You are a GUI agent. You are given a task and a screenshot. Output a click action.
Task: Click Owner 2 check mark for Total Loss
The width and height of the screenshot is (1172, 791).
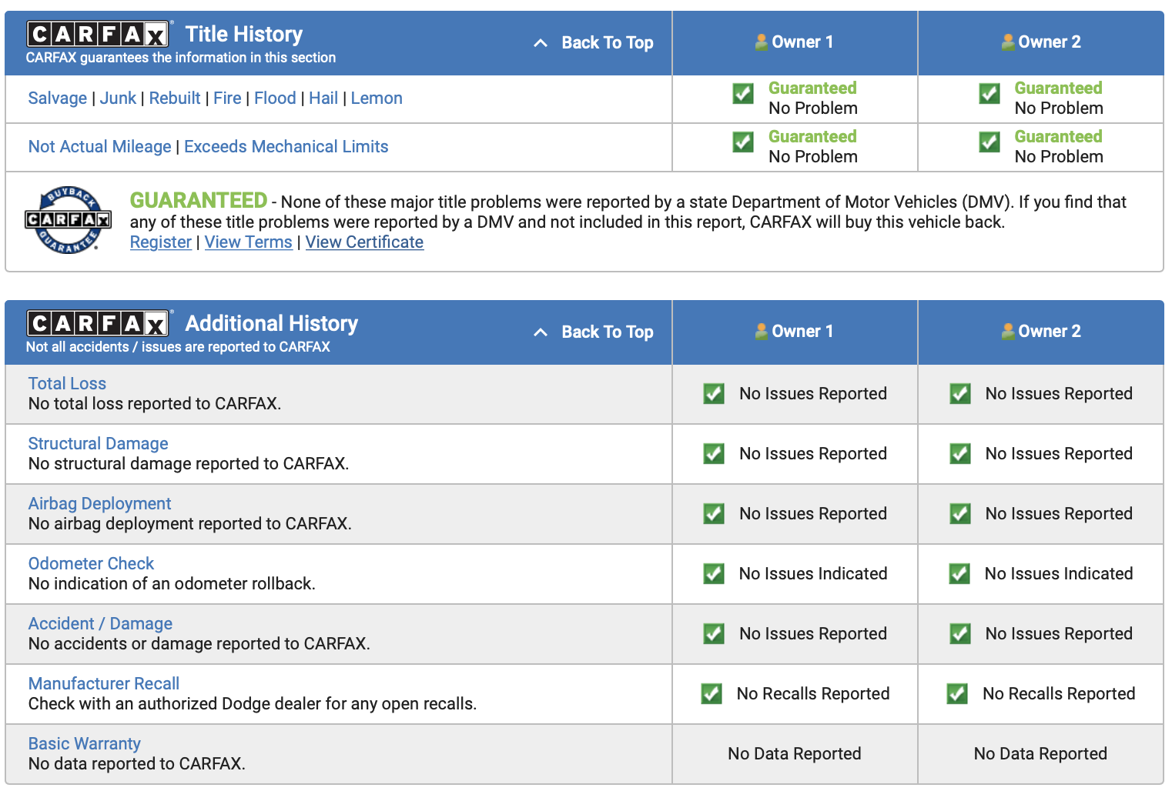coord(960,394)
